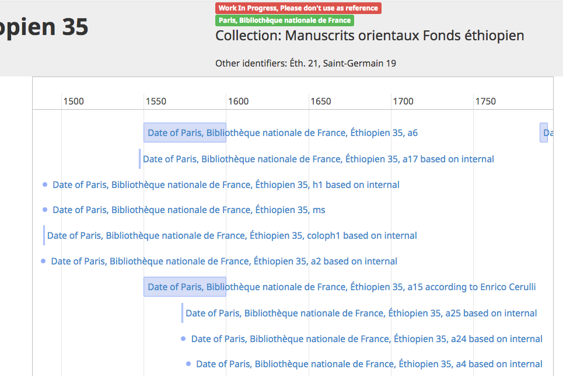Select the a17 timeline line marker
This screenshot has width=563, height=376.
click(139, 159)
